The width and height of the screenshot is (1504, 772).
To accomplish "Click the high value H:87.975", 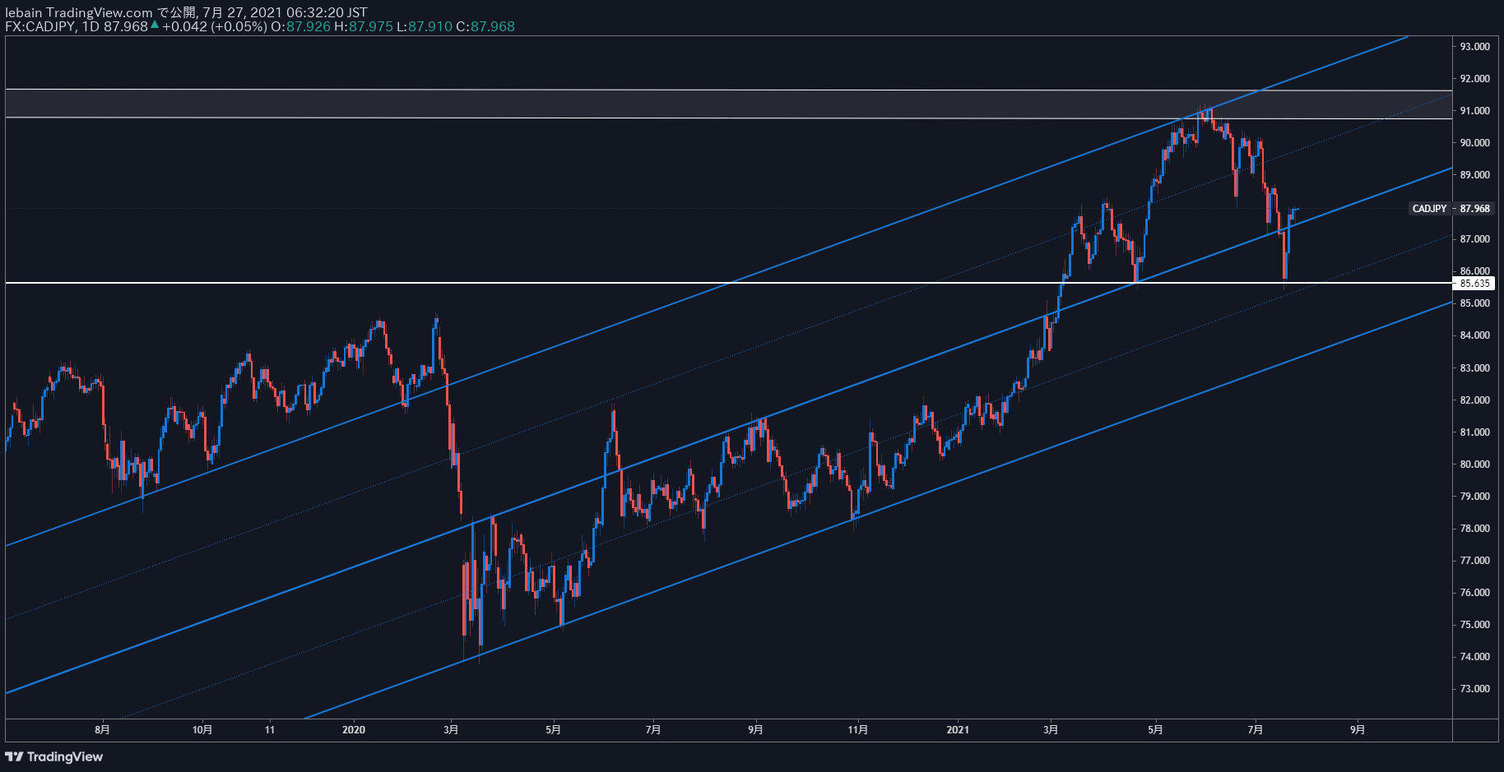I will 364,26.
